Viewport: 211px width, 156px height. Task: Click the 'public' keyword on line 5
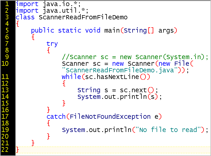tap(43, 31)
